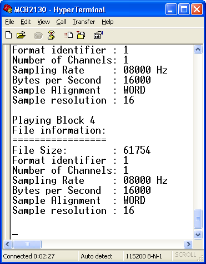Click the horizontal scrollbar left arrow
The image size is (206, 264).
[8, 244]
